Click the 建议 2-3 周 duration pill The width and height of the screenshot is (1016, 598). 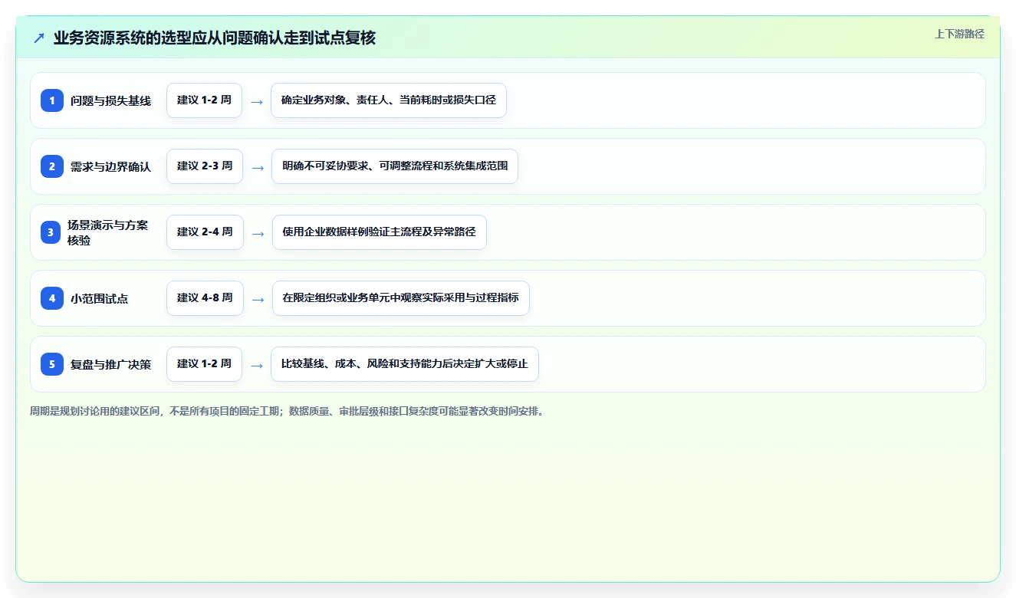[x=205, y=166]
